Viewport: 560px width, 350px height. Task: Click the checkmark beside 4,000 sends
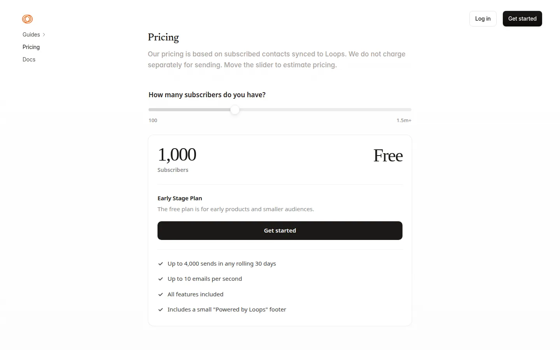tap(161, 264)
